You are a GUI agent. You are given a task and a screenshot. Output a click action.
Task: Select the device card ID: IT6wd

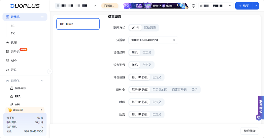tap(78, 24)
